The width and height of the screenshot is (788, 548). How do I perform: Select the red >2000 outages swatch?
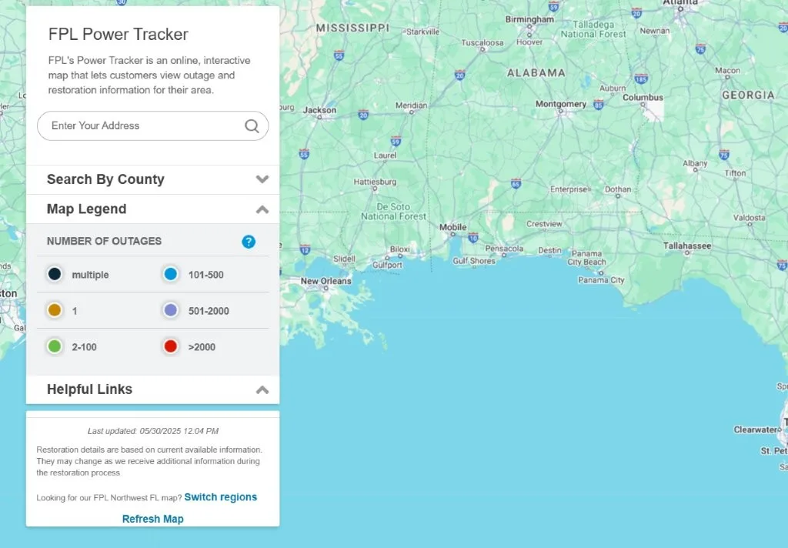pyautogui.click(x=171, y=346)
